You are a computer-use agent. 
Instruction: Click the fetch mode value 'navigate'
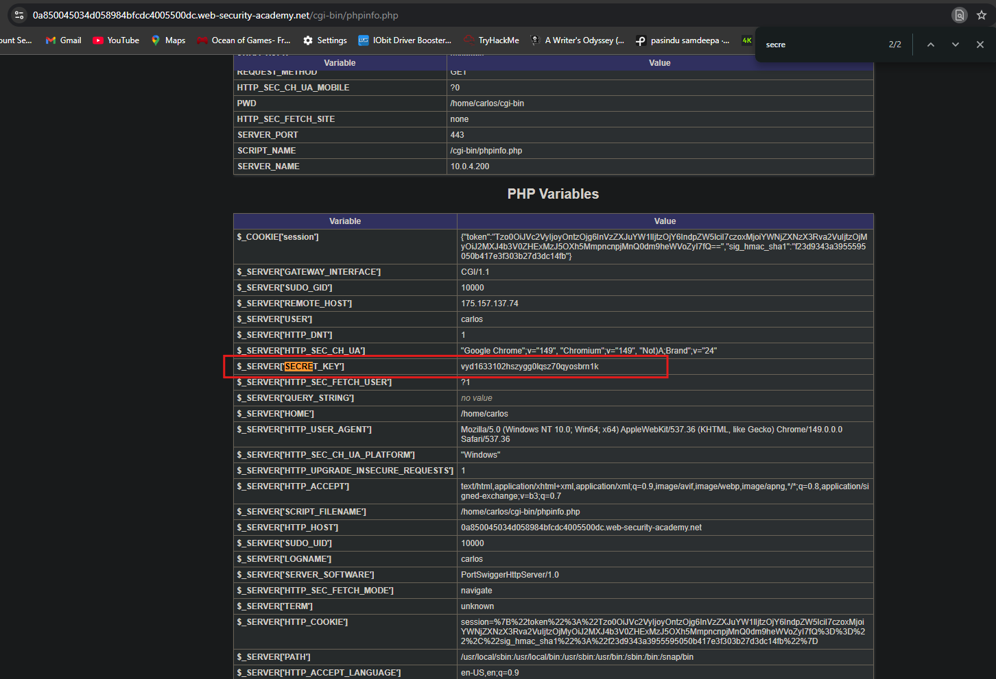click(x=477, y=591)
